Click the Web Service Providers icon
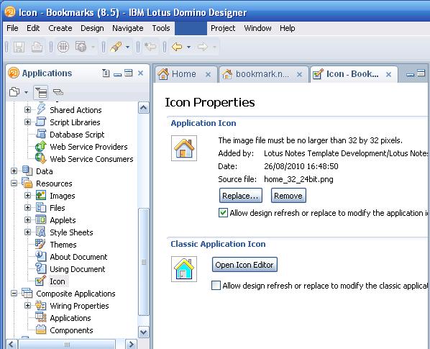Image resolution: width=430 pixels, height=349 pixels. tap(41, 146)
